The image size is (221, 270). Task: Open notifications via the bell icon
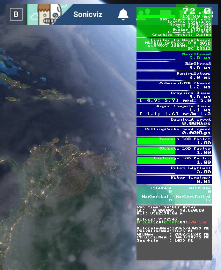pos(123,14)
